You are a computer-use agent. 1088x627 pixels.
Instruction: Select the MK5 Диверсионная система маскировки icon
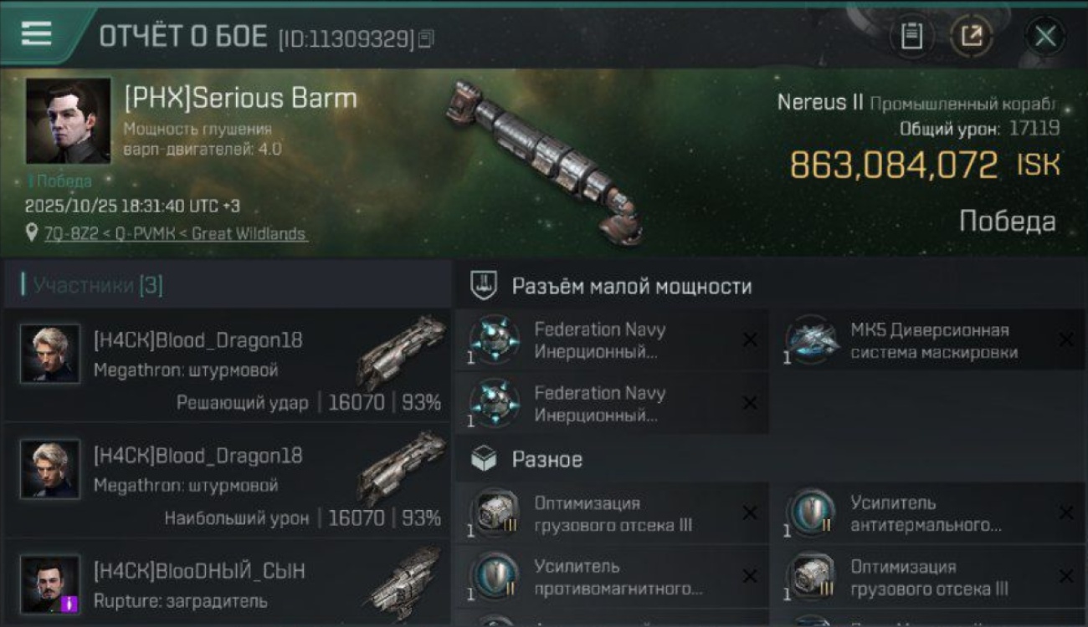[x=811, y=339]
